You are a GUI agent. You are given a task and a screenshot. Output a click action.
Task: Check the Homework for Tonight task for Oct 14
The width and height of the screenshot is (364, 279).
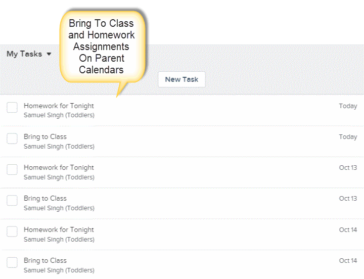click(12, 231)
